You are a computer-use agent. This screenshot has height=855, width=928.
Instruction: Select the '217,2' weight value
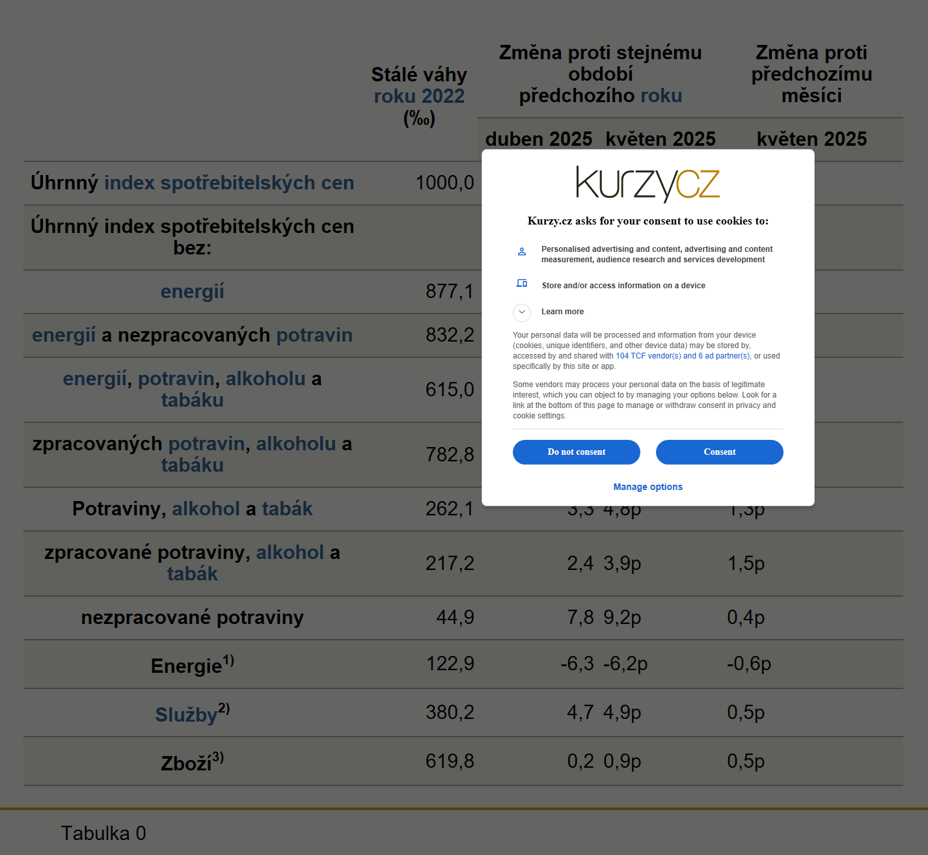450,563
